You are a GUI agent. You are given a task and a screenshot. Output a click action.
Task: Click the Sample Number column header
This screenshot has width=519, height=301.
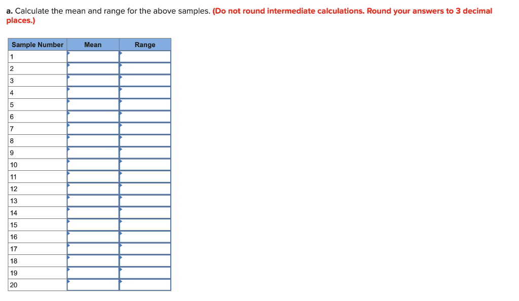37,45
